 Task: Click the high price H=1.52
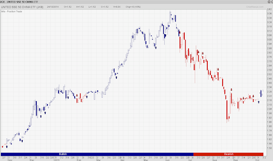(x=80, y=7)
